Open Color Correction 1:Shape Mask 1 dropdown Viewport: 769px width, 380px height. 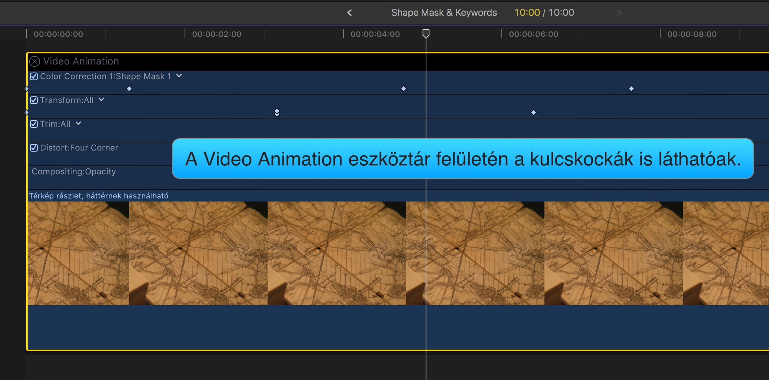point(179,76)
